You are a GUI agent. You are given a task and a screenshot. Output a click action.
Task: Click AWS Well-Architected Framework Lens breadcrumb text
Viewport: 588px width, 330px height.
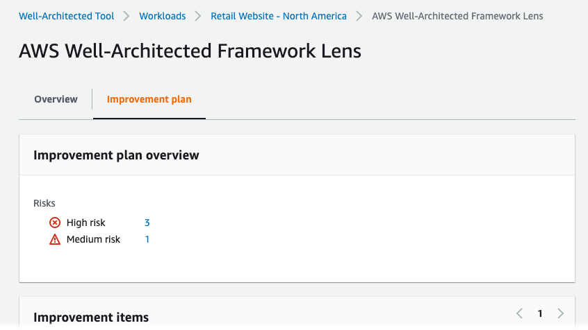click(x=457, y=16)
